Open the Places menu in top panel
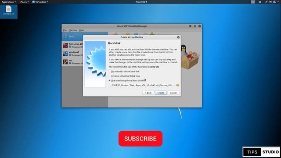 (25, 2)
